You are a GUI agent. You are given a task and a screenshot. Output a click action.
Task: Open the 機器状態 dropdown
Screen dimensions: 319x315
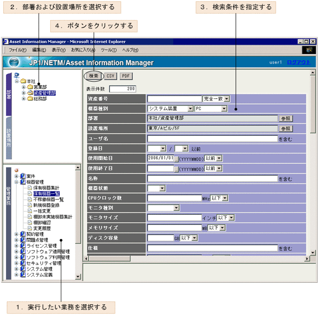coord(156,188)
